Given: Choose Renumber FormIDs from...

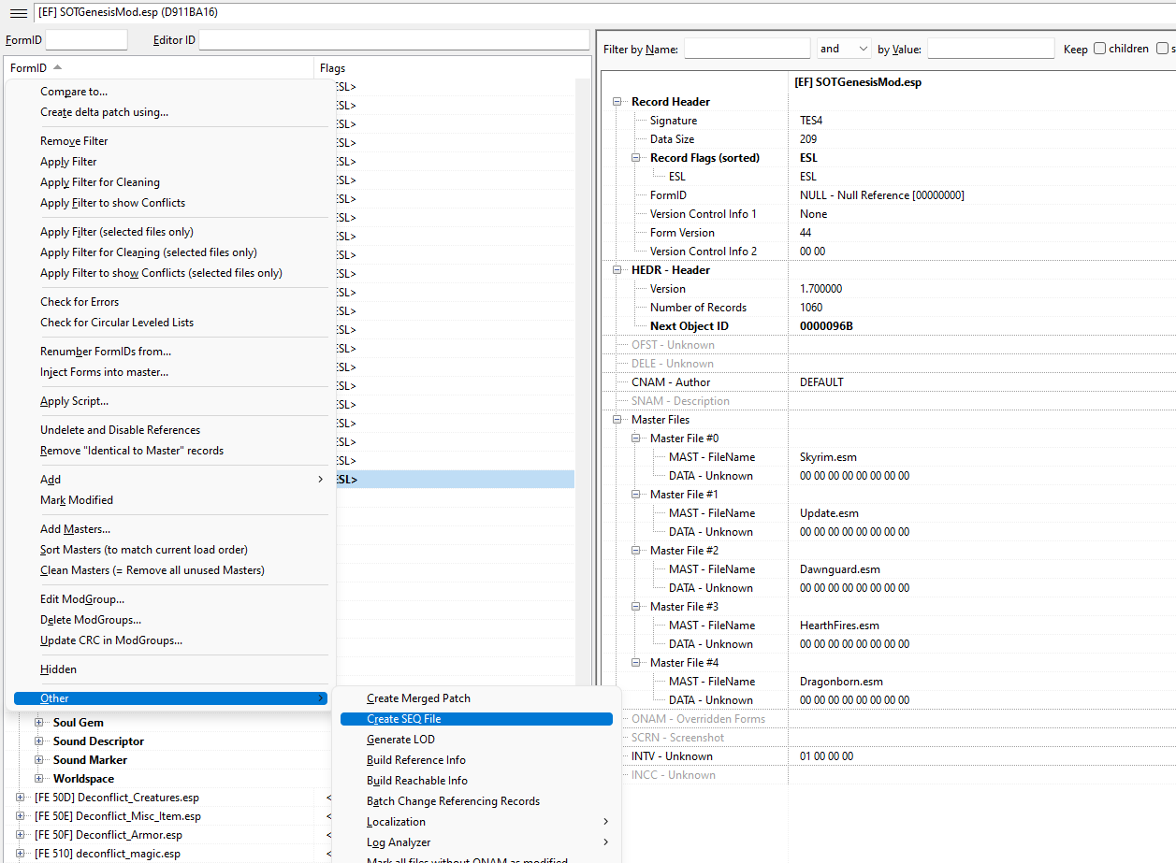Looking at the screenshot, I should tap(171, 352).
